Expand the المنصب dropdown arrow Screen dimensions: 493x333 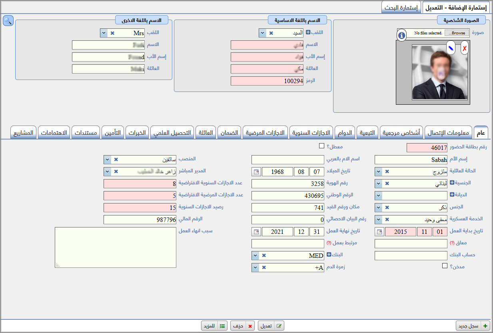coord(107,160)
